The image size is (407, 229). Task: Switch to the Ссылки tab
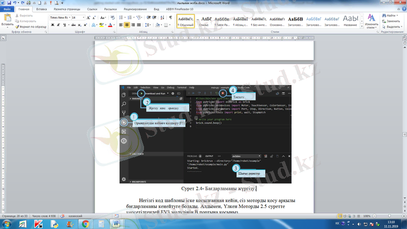92,9
